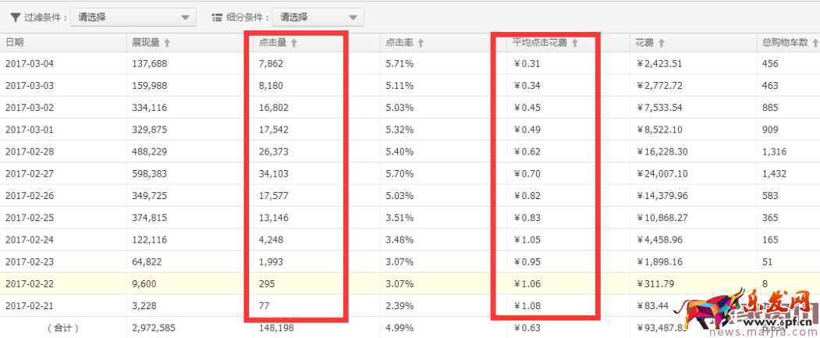Image resolution: width=820 pixels, height=338 pixels.
Task: Click the ¥1.08 average cost cell
Action: click(527, 304)
